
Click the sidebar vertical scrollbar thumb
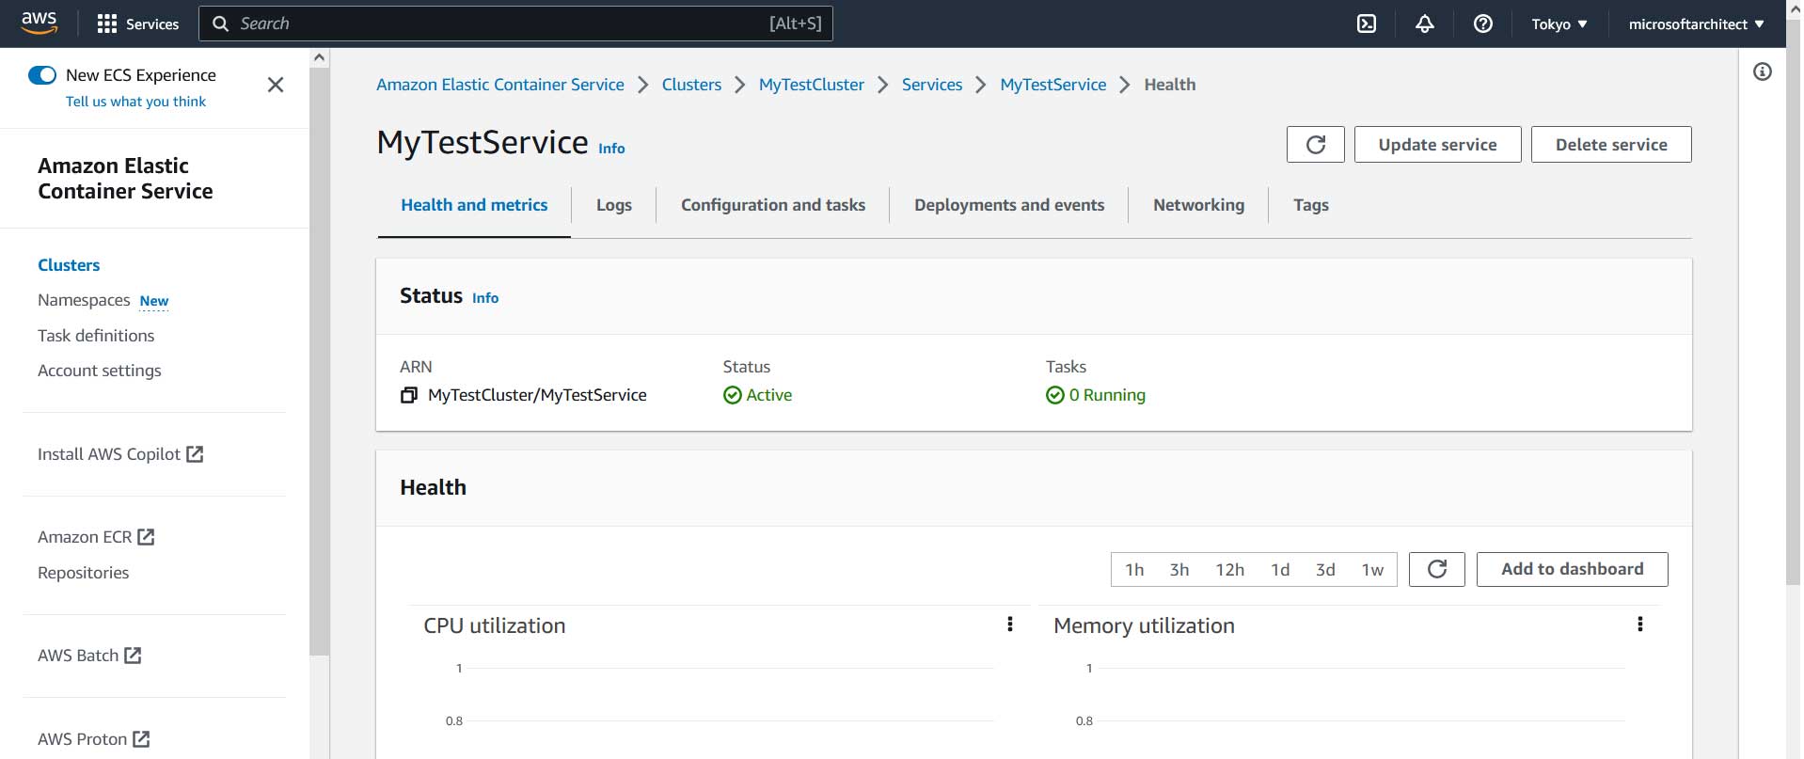(320, 361)
